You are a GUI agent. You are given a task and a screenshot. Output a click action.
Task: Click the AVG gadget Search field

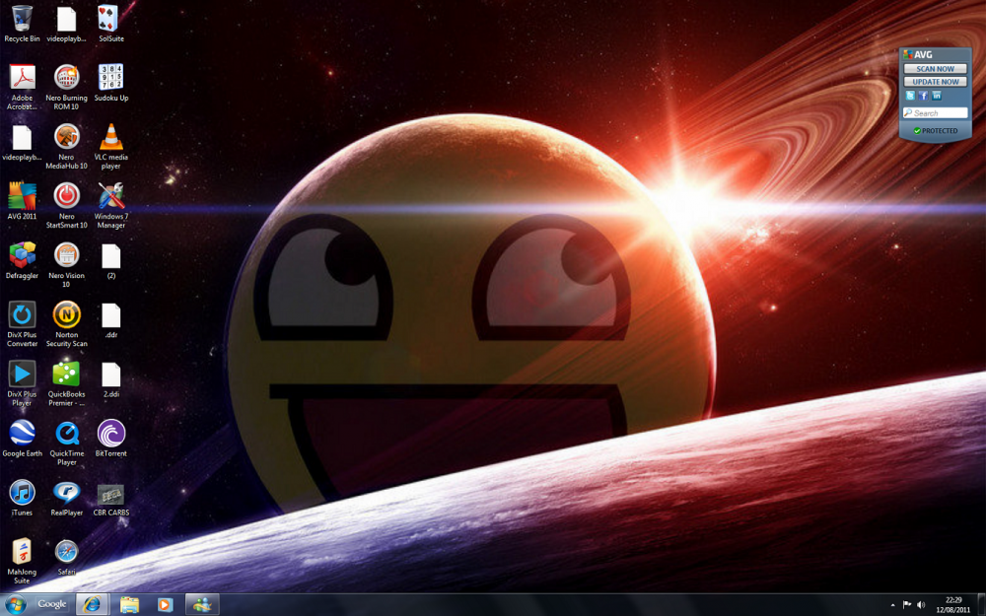(935, 112)
